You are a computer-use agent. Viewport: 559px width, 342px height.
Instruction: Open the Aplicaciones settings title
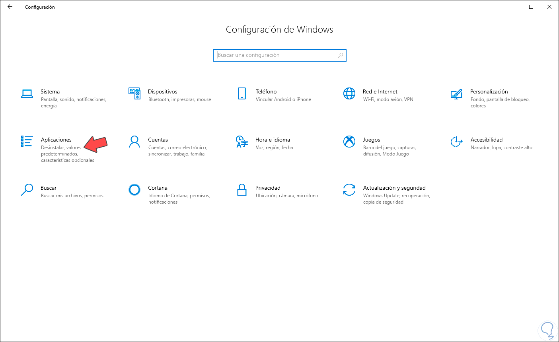pyautogui.click(x=56, y=140)
